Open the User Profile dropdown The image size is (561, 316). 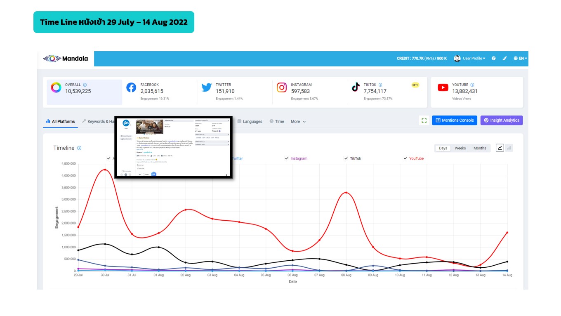pos(470,59)
